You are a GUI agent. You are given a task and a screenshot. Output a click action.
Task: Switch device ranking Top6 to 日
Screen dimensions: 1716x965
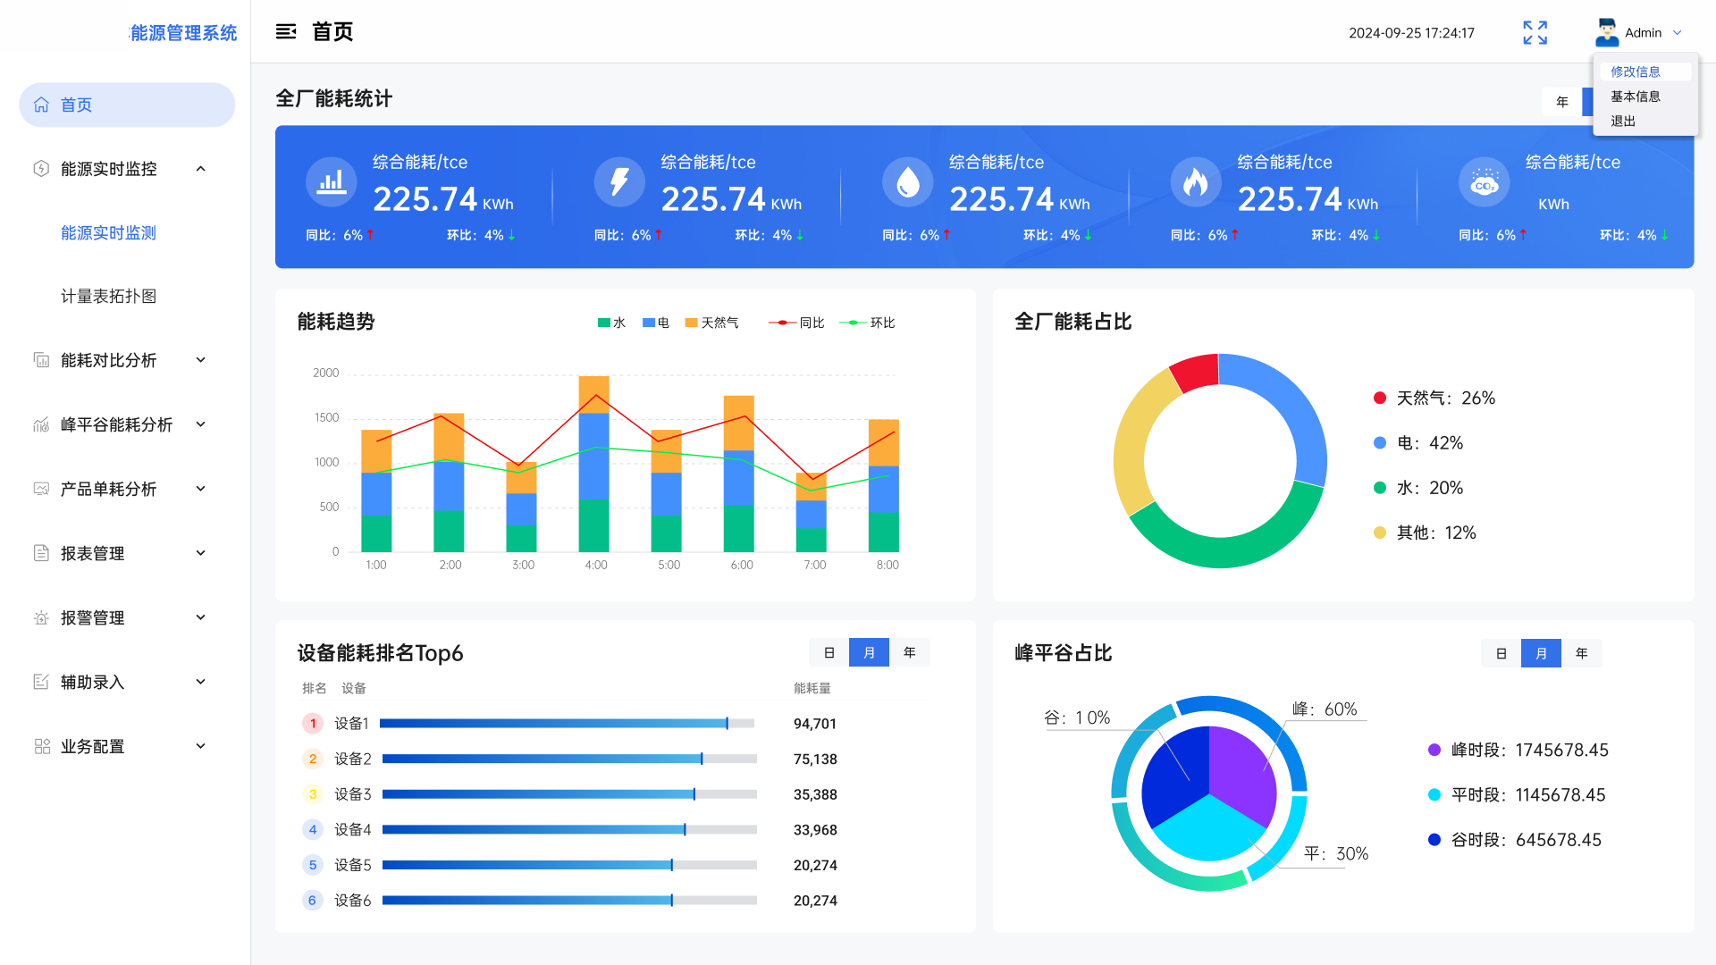829,653
